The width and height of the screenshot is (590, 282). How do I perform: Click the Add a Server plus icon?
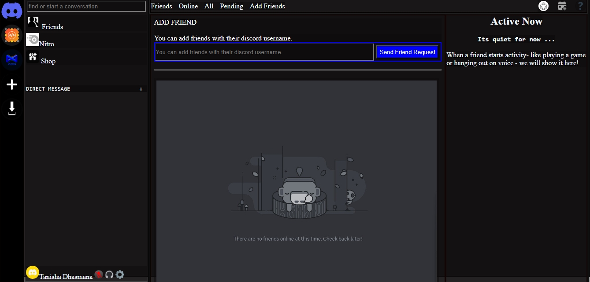(x=12, y=84)
